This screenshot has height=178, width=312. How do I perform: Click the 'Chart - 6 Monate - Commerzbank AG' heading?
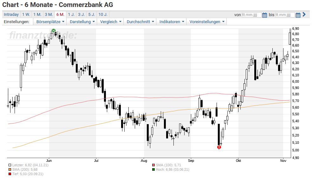58,4
